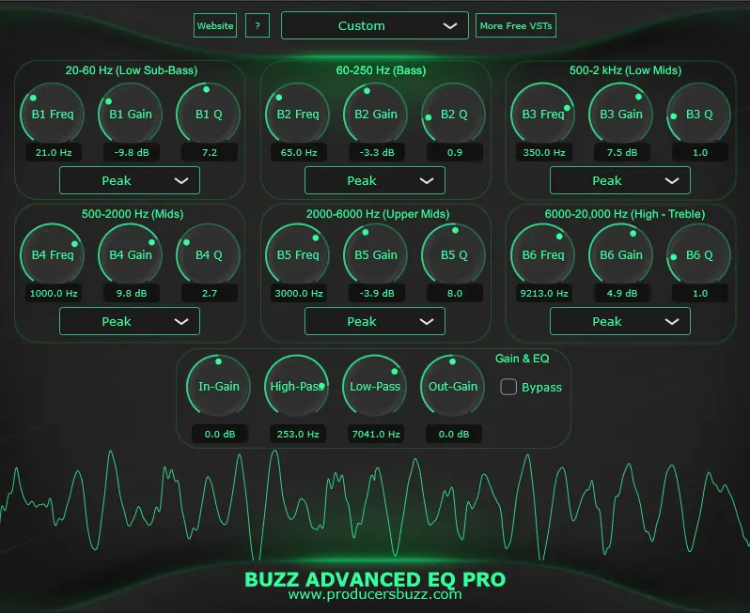Click the 60-250 Hz (Bass) heading
Screen dimensions: 750x613
pos(381,70)
